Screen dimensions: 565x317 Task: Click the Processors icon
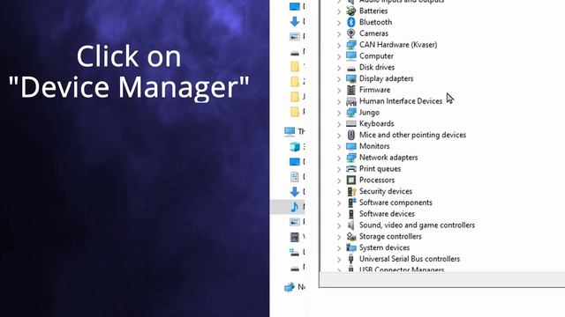pos(351,180)
